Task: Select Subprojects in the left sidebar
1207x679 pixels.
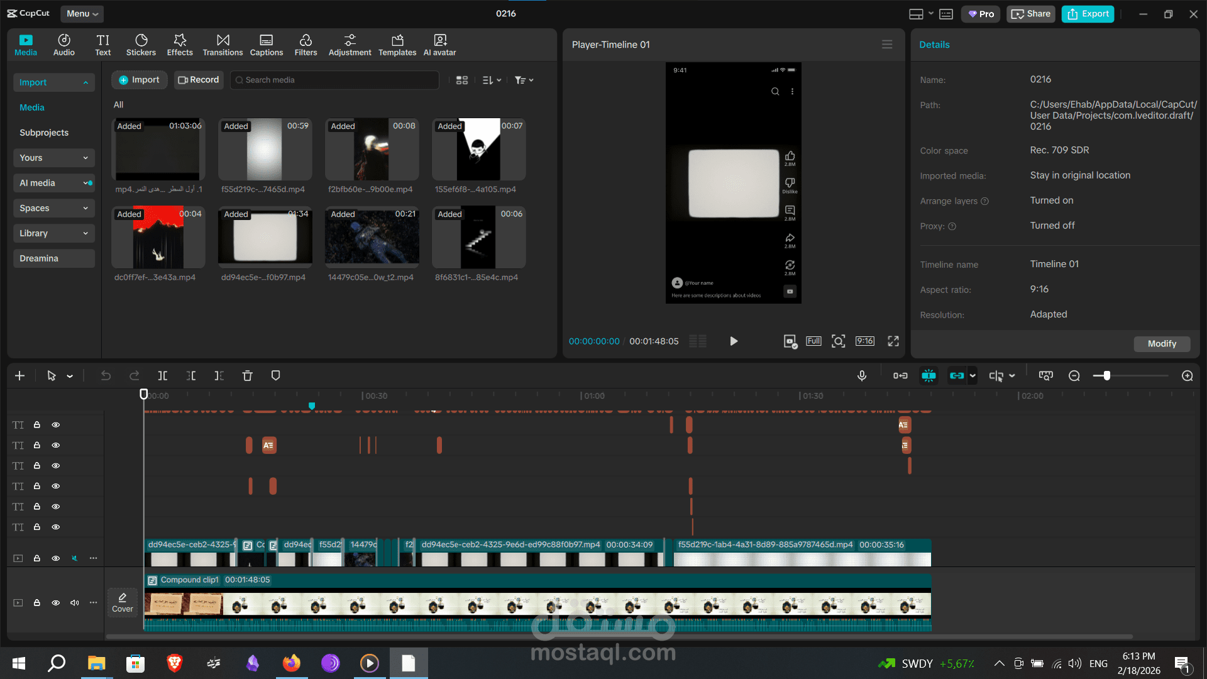Action: (x=44, y=133)
